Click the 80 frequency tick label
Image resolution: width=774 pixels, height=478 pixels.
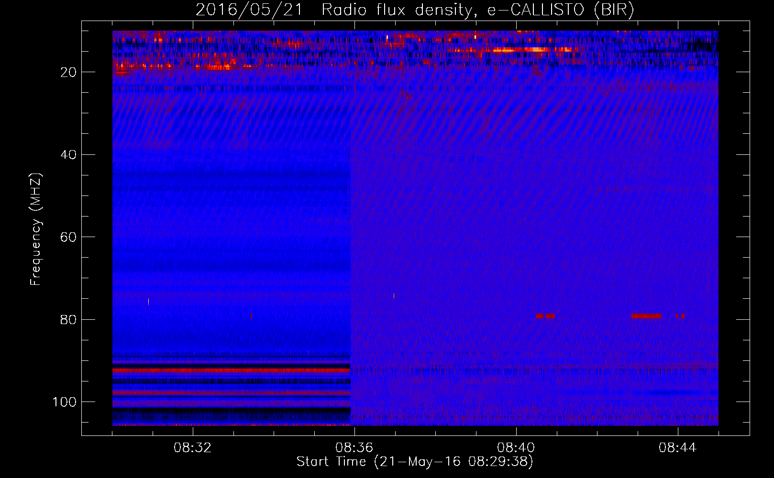click(69, 319)
